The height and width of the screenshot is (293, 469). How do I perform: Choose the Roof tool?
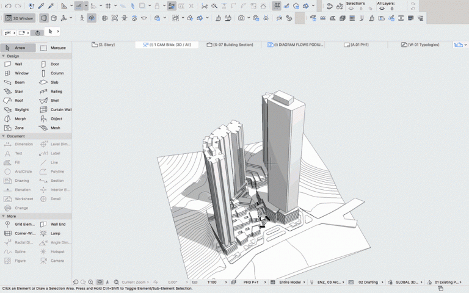pyautogui.click(x=18, y=101)
